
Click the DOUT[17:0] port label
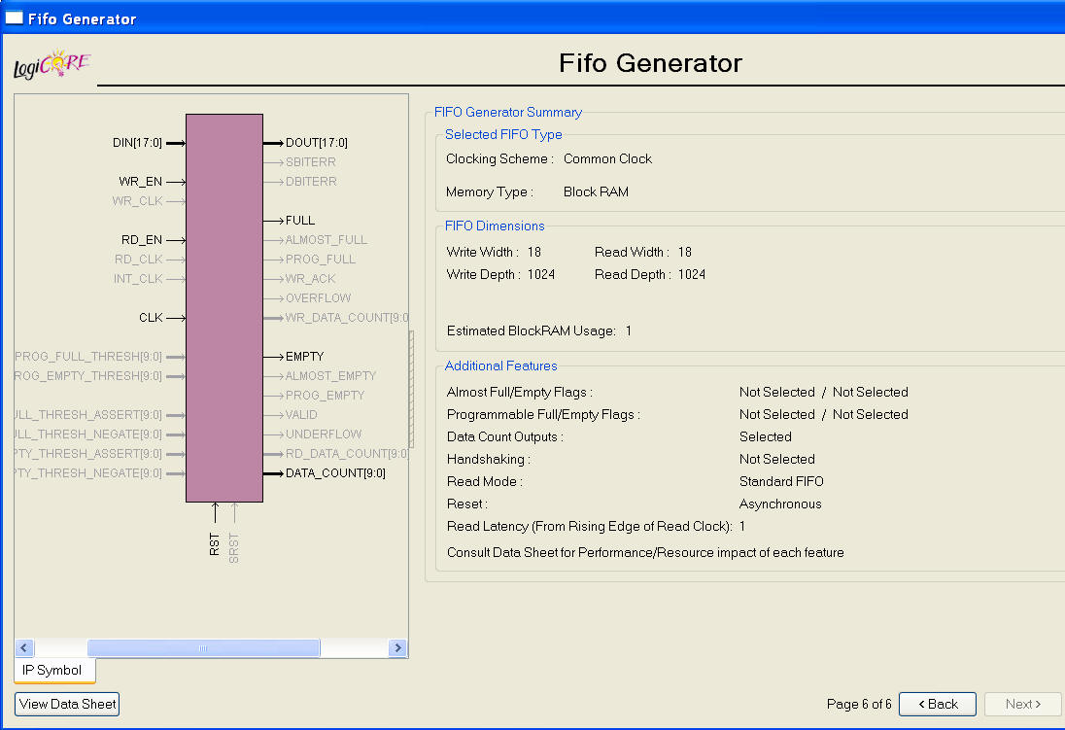[x=317, y=143]
